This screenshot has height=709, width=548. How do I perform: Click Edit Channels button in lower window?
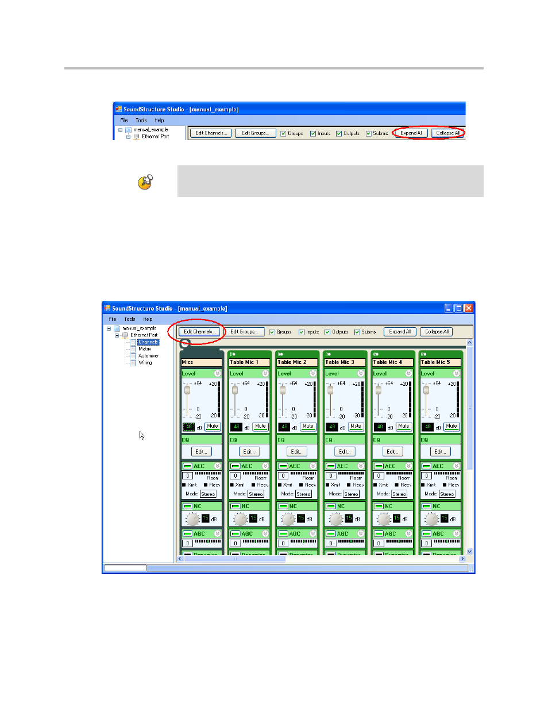coord(199,332)
